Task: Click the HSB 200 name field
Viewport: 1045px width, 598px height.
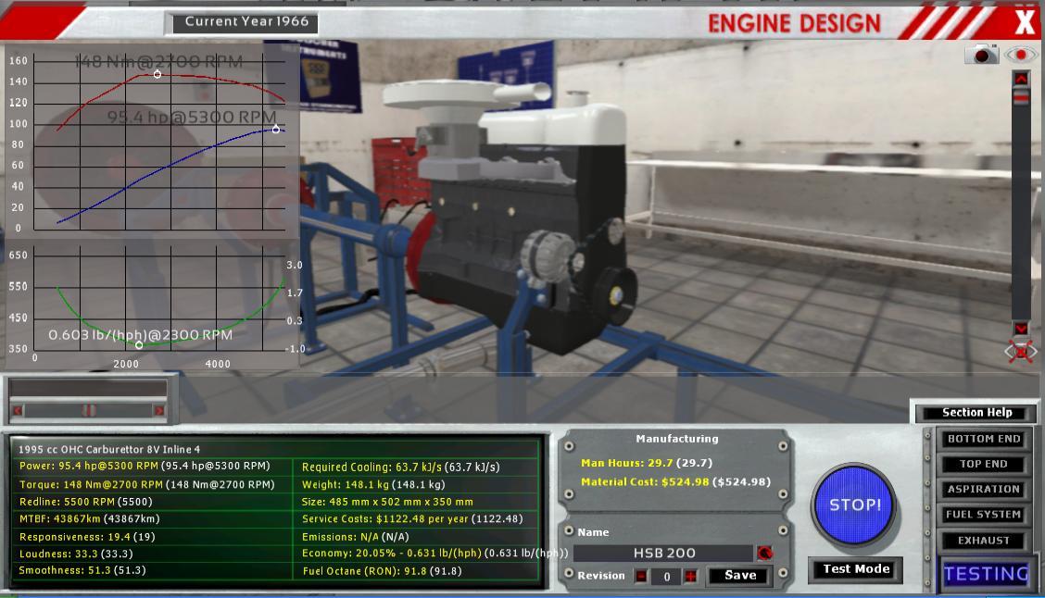Action: click(663, 554)
